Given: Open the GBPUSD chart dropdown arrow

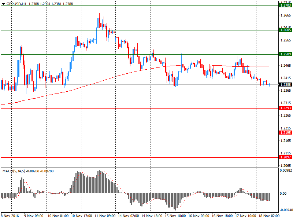Looking at the screenshot, I should (x=3, y=4).
